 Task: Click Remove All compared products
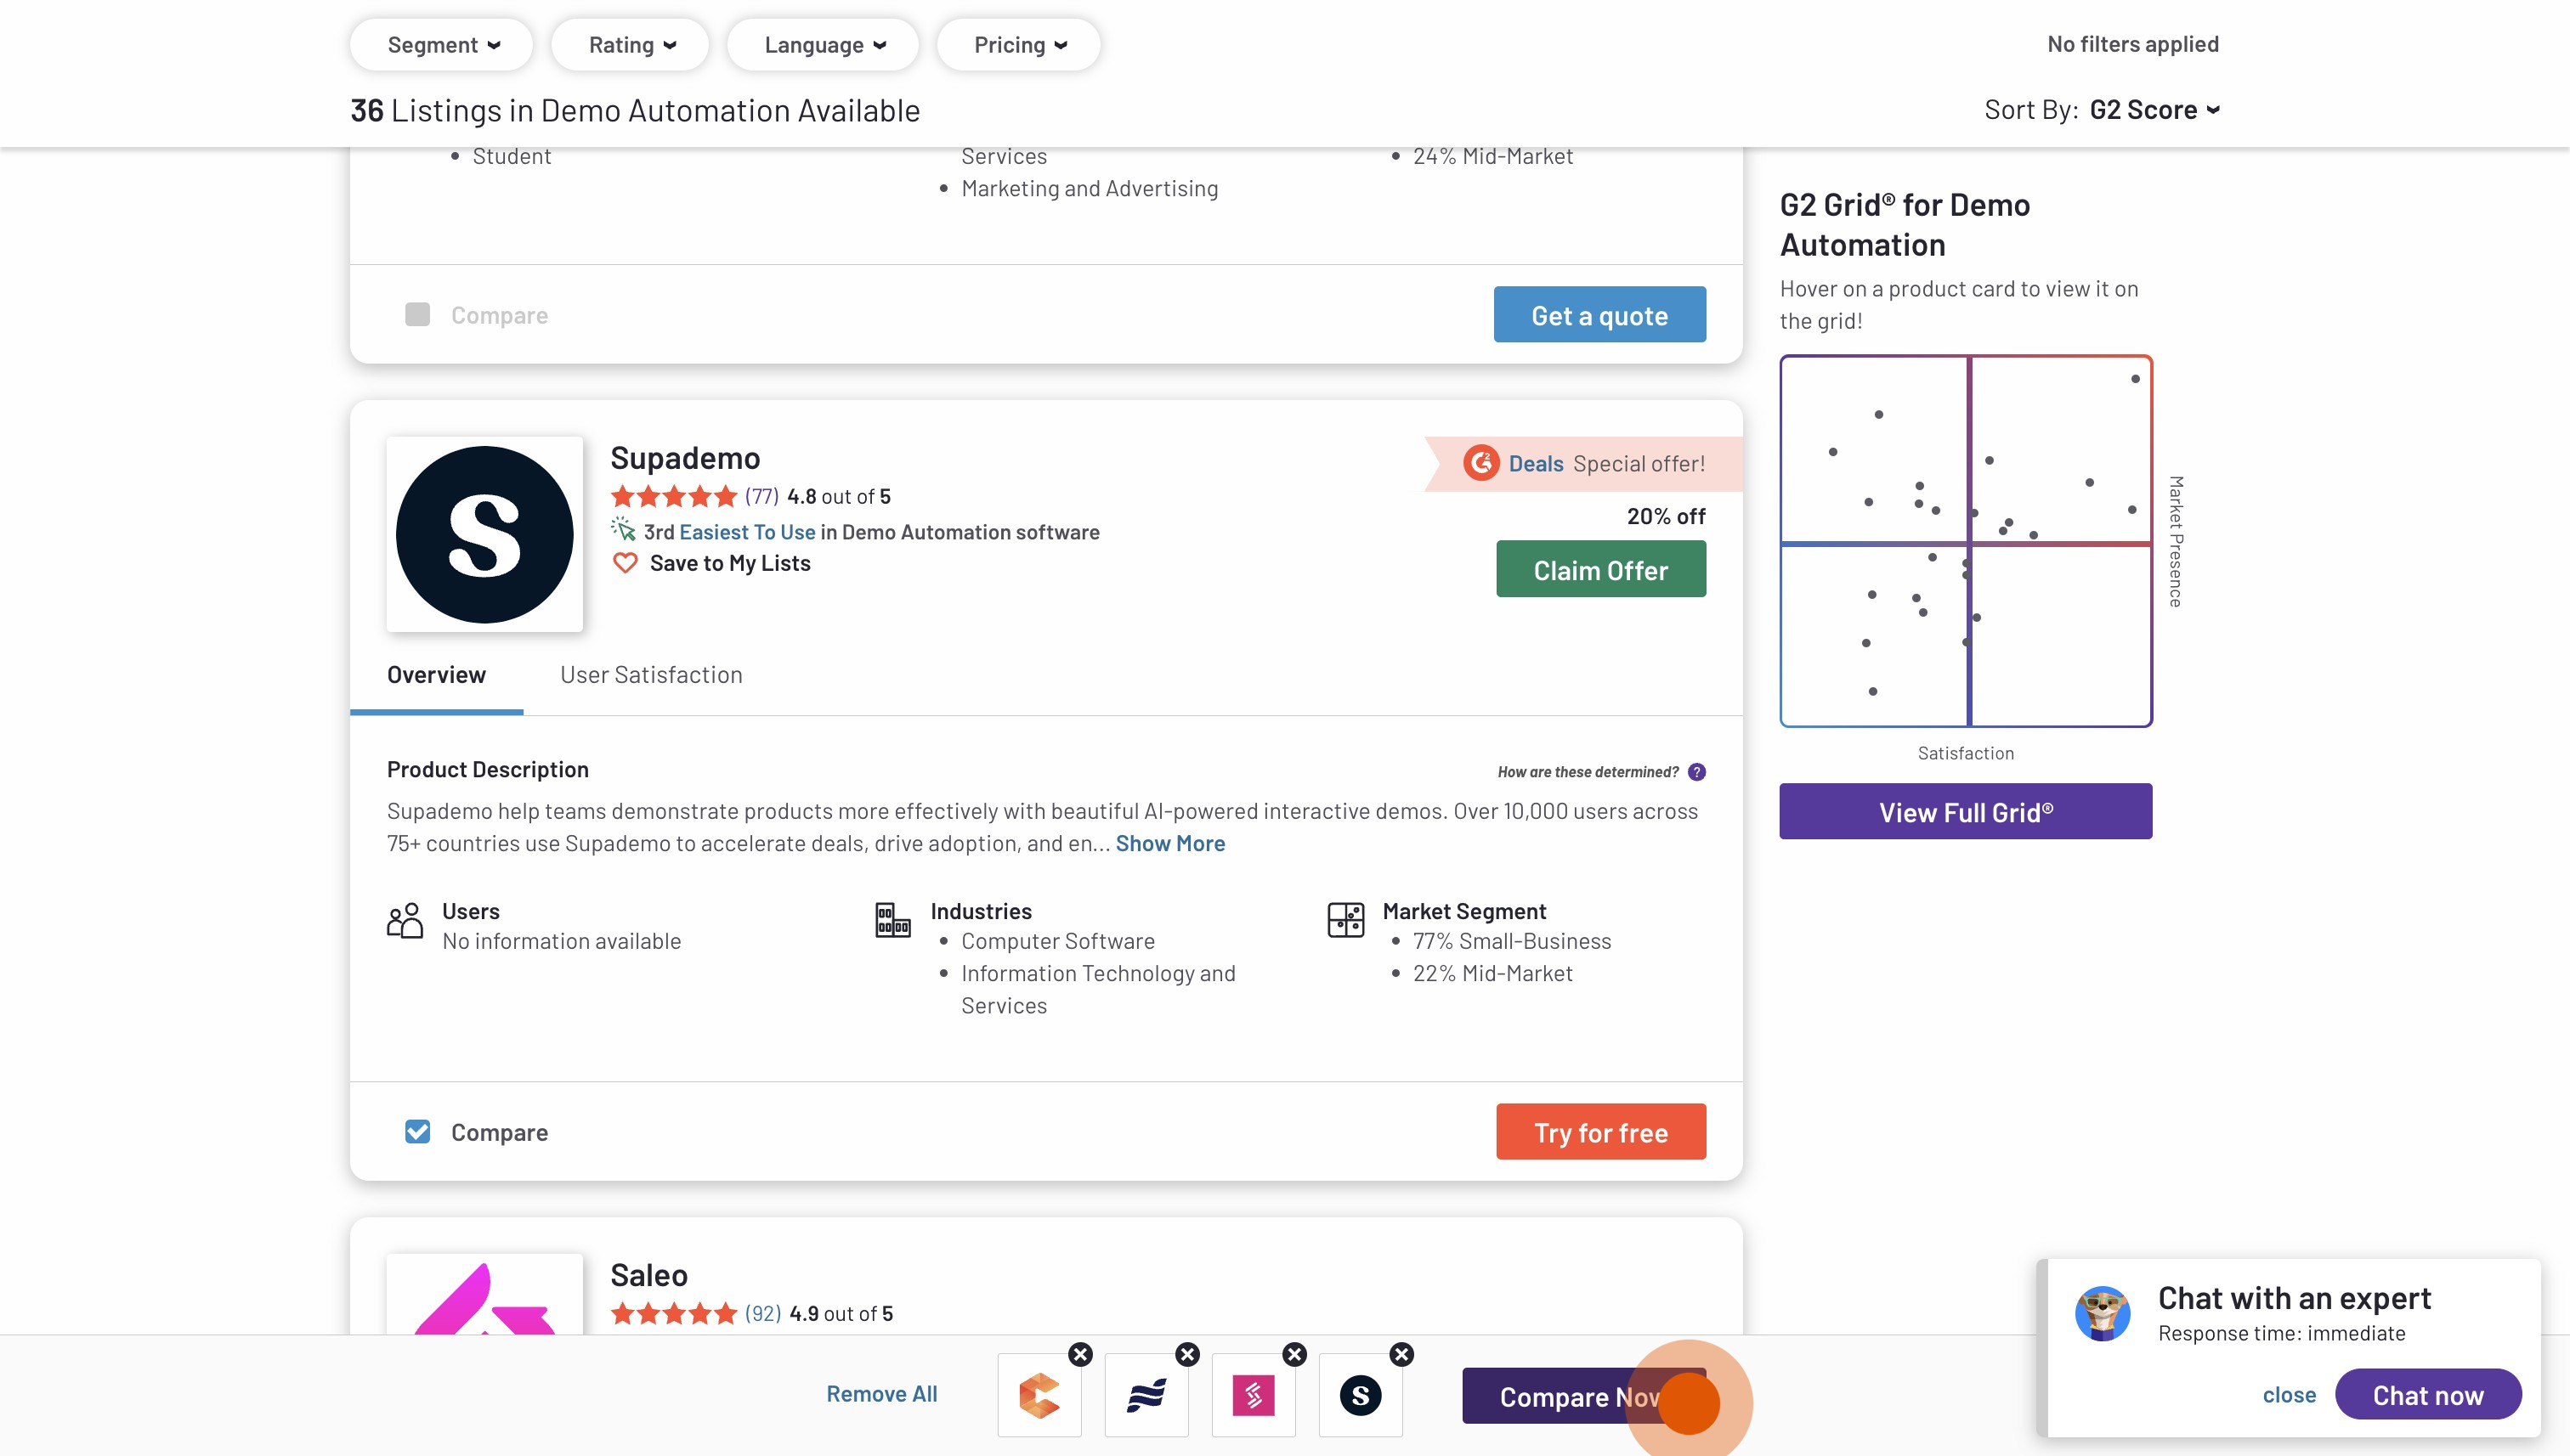[881, 1393]
